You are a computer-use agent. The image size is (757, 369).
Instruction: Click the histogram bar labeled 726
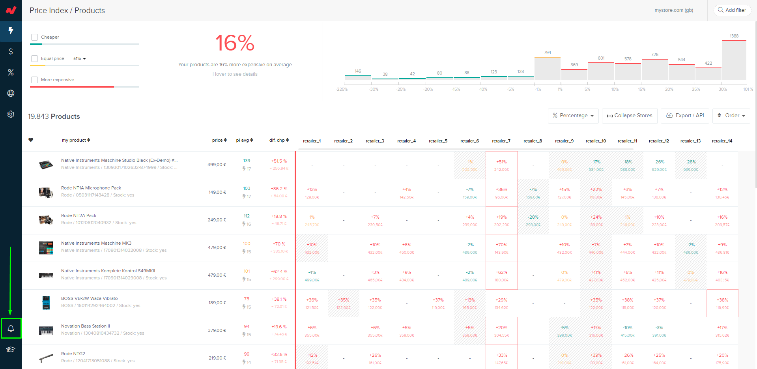655,69
